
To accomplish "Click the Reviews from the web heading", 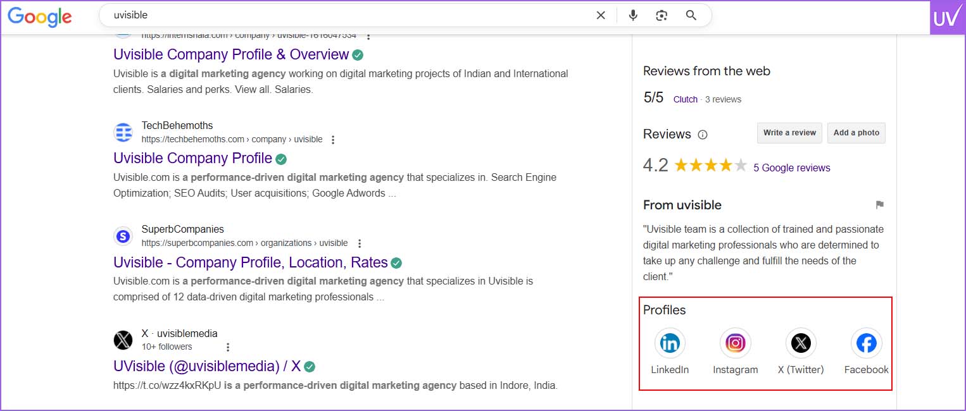I will coord(706,71).
